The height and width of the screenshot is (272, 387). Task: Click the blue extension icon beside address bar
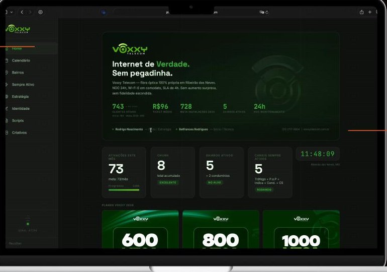click(104, 12)
